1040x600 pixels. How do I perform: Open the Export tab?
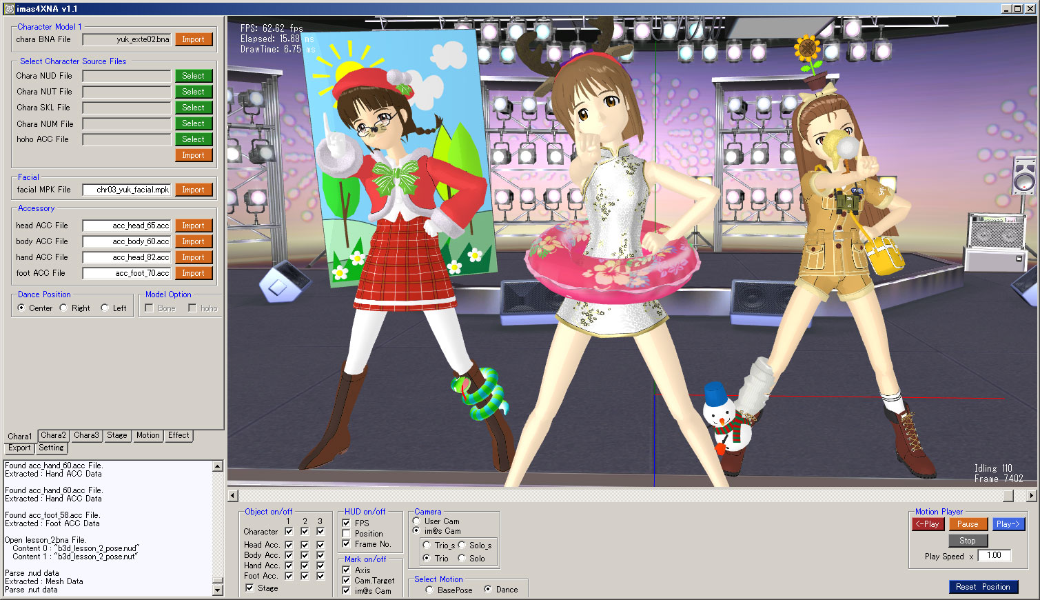coord(19,448)
